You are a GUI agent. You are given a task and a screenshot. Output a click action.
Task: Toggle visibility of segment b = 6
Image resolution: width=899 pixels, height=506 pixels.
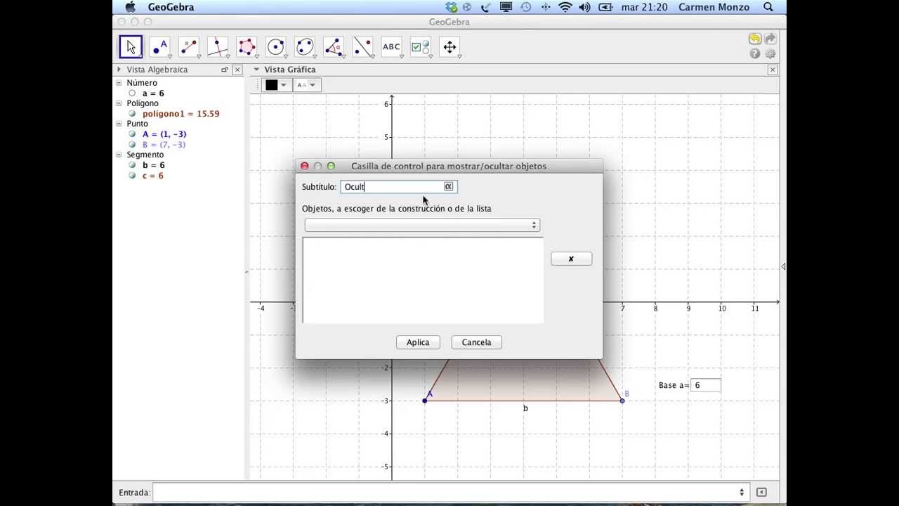tap(132, 165)
